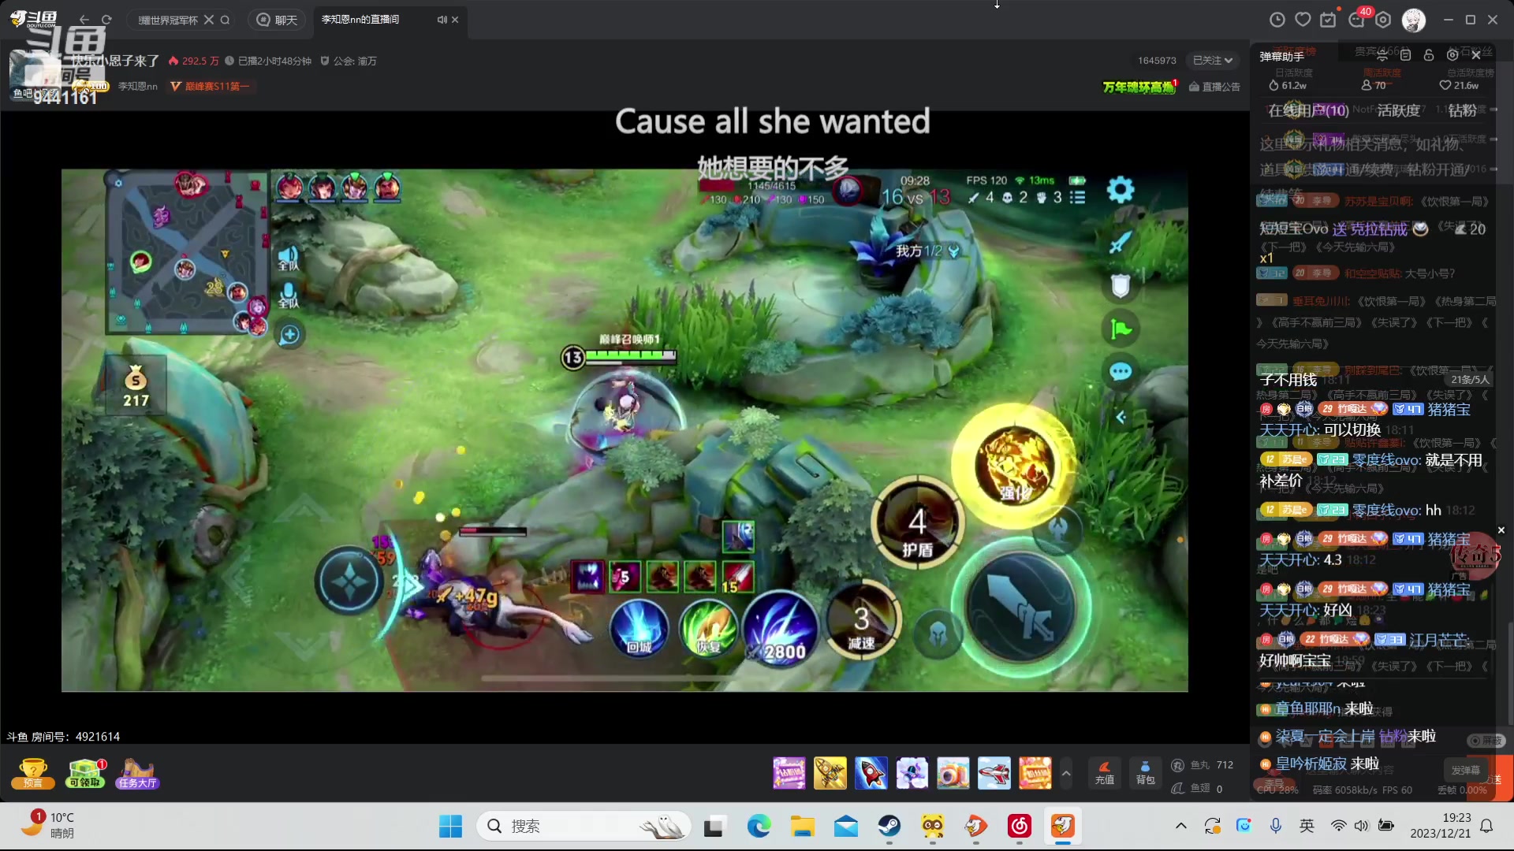1514x851 pixels.
Task: Switch to 活跃度 tab
Action: [x=1398, y=110]
